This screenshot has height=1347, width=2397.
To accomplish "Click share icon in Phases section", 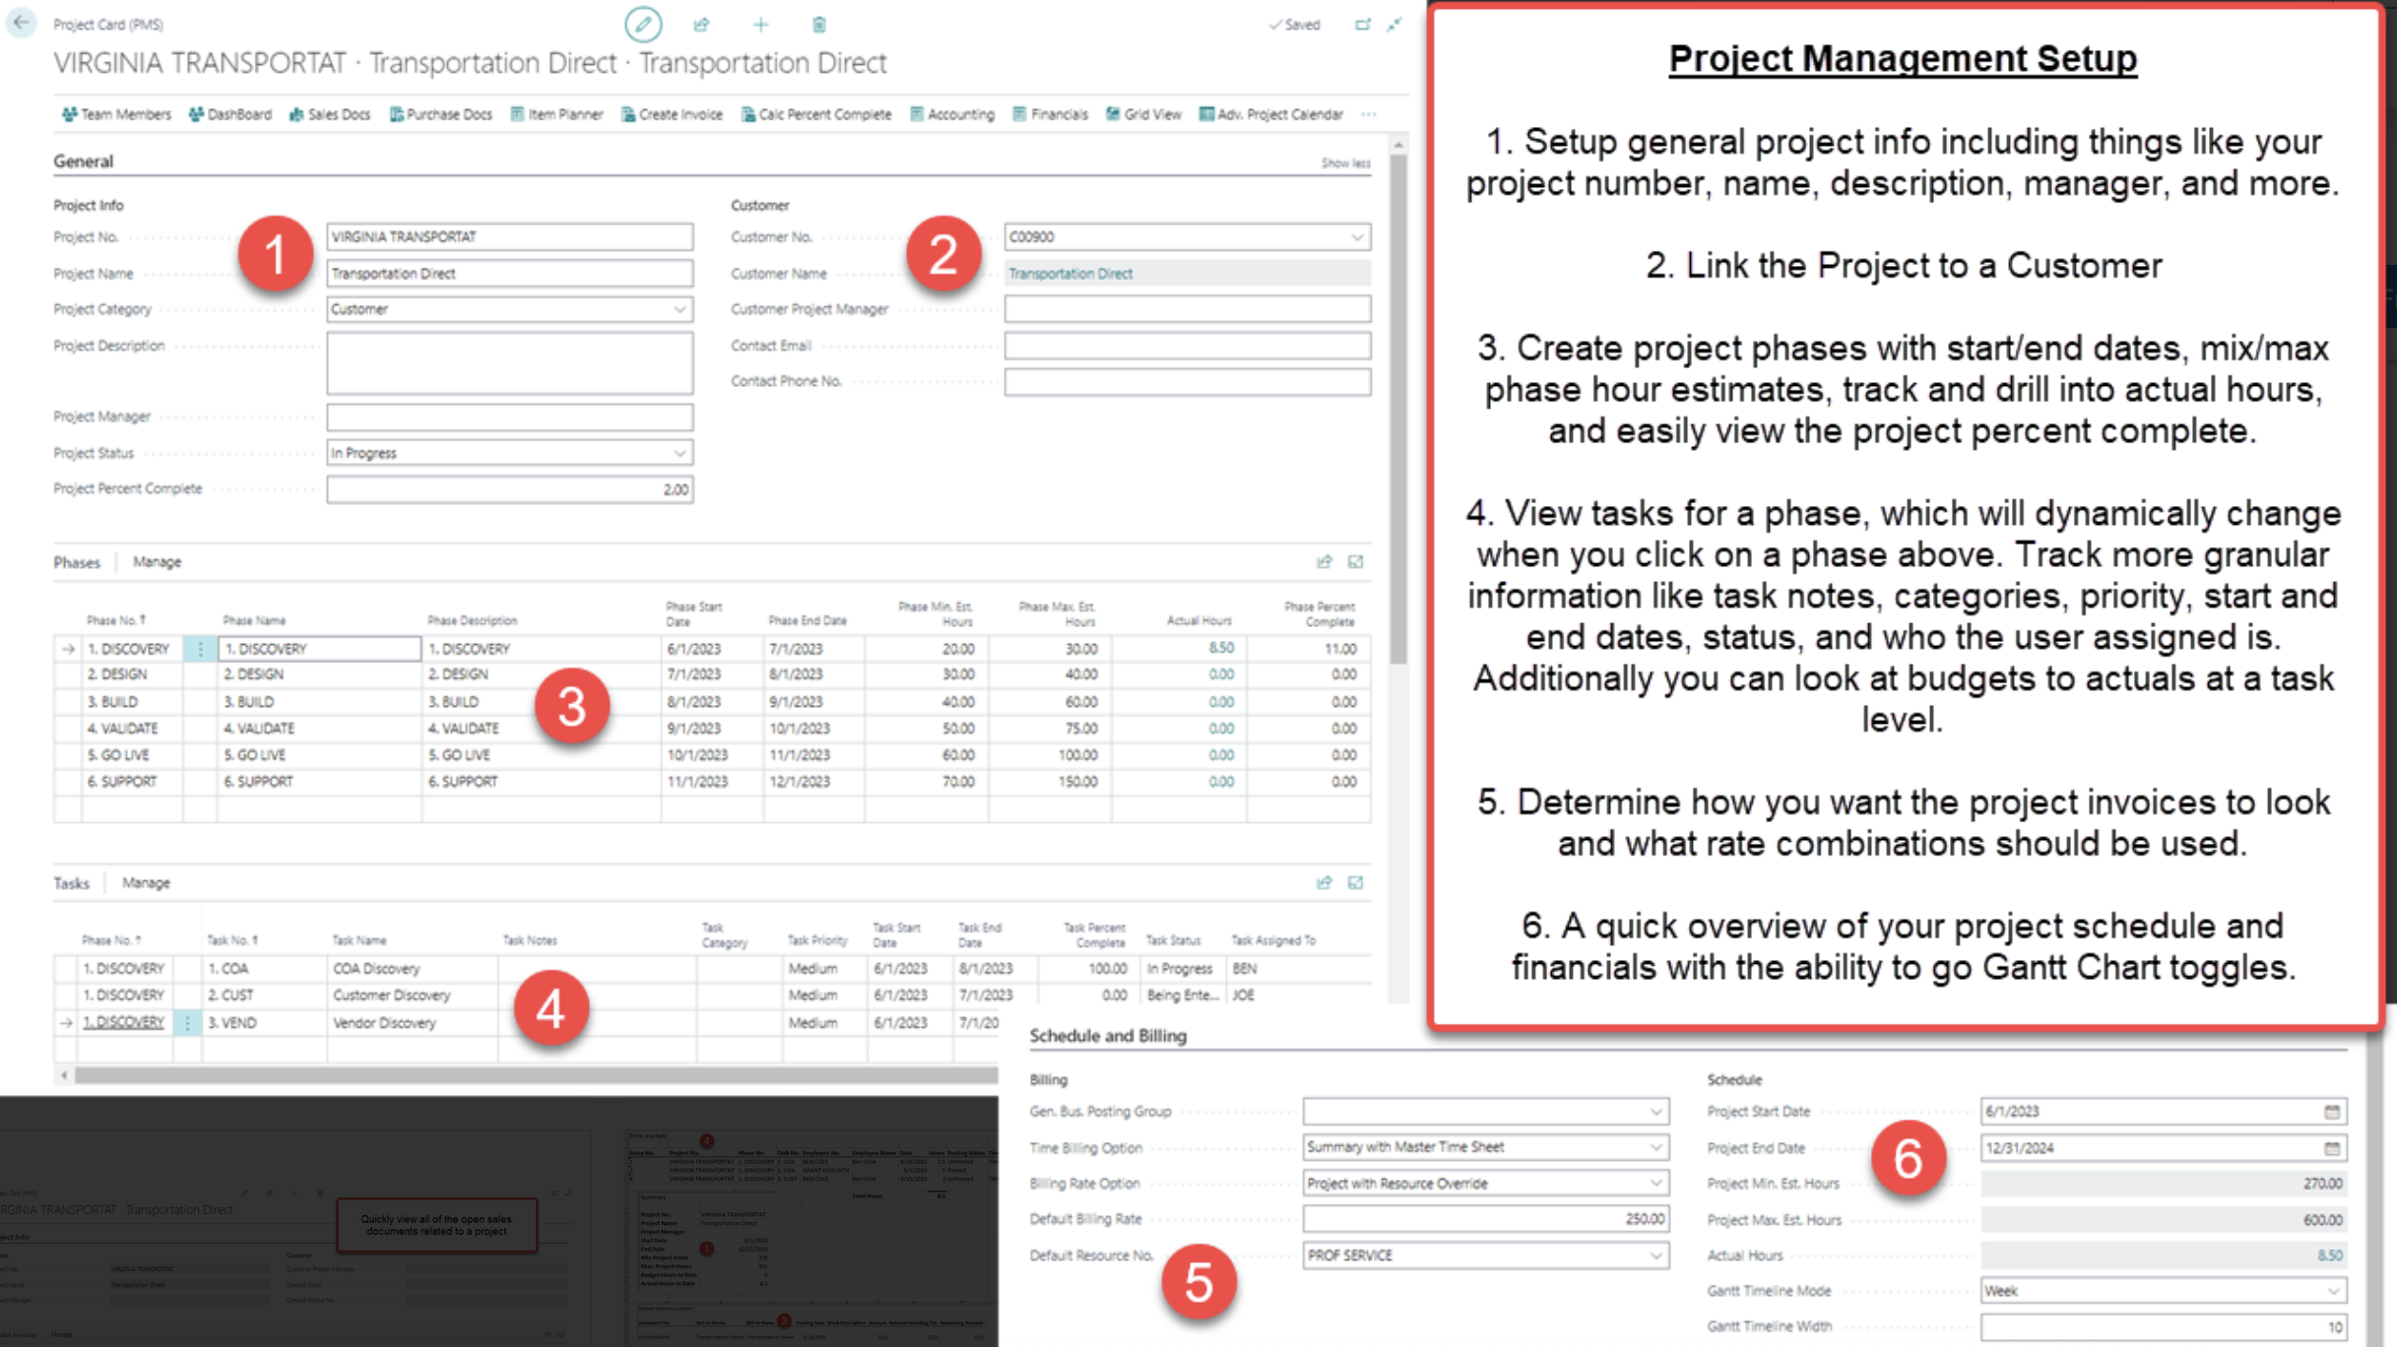I will coord(1325,561).
